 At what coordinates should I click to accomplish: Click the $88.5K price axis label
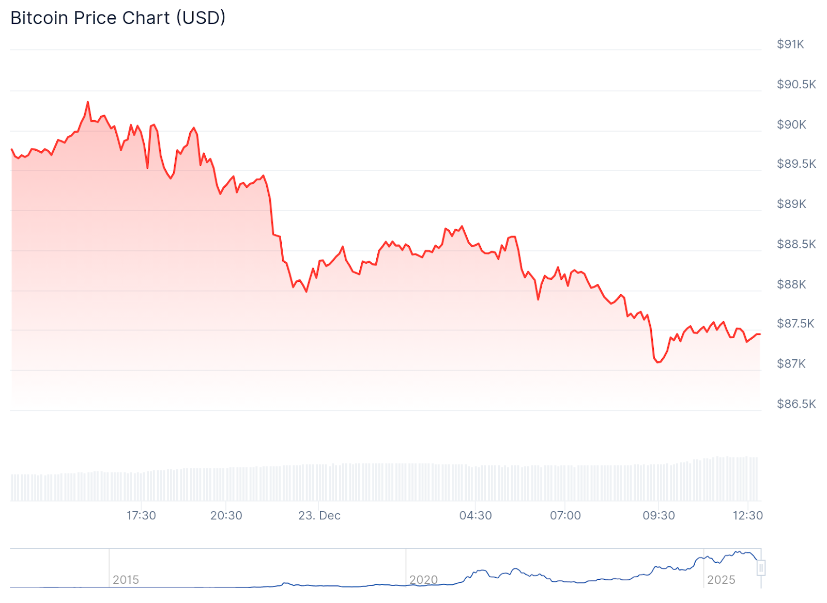(x=796, y=244)
